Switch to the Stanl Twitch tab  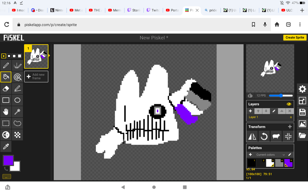pos(134,10)
